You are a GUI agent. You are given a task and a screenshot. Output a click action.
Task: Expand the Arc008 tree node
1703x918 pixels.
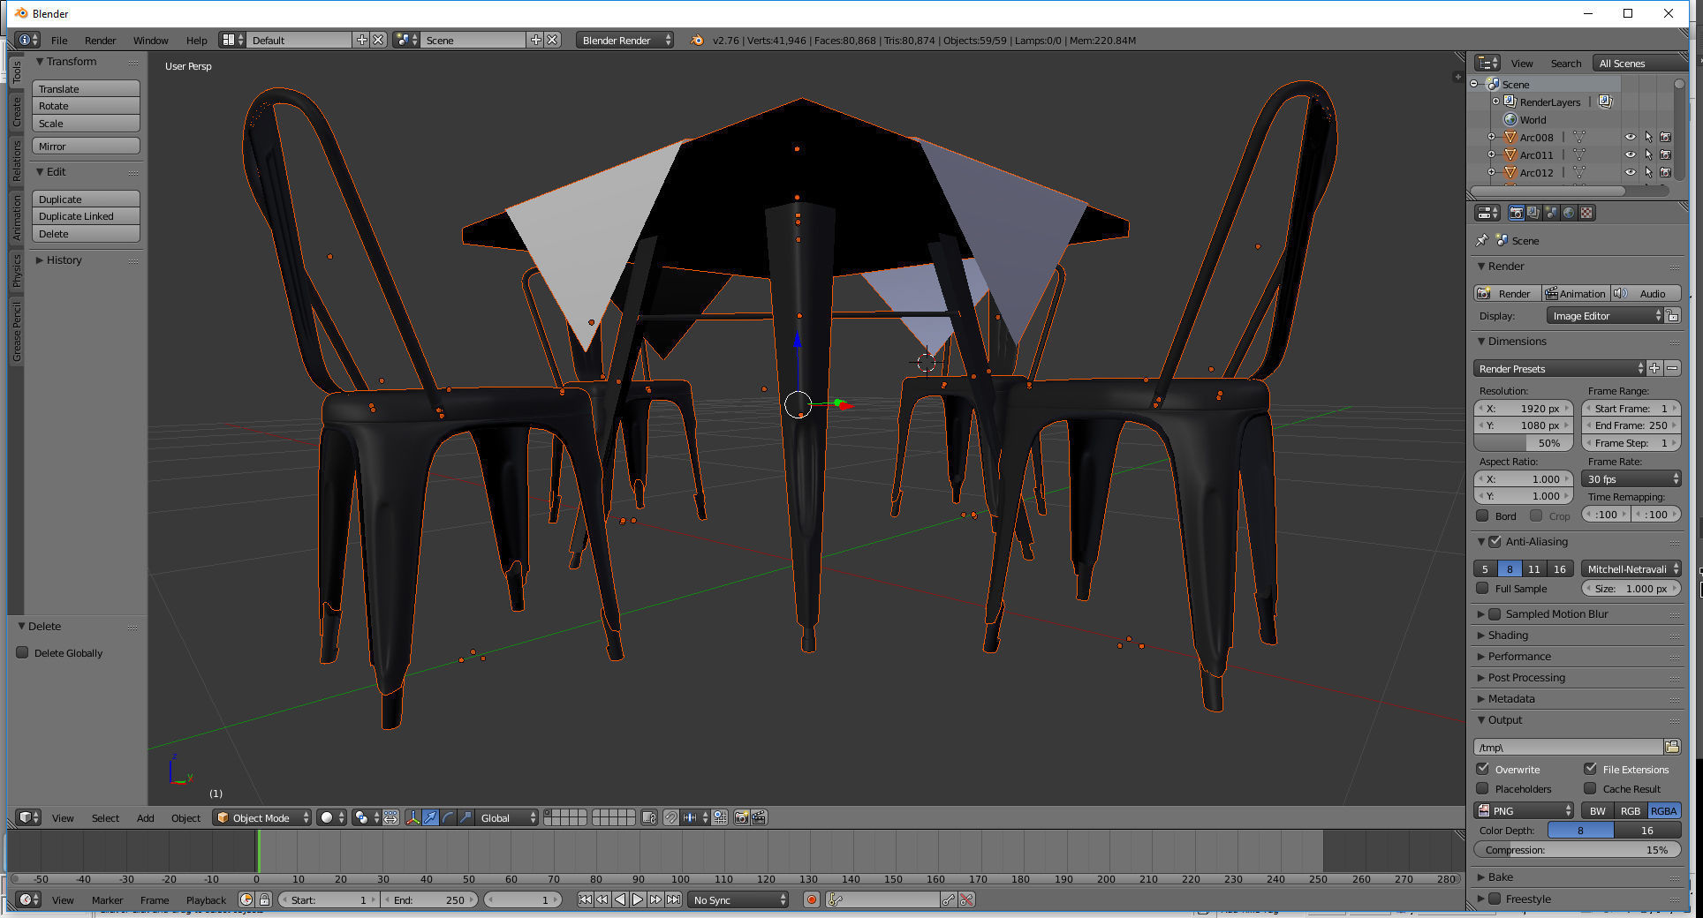[x=1491, y=137]
